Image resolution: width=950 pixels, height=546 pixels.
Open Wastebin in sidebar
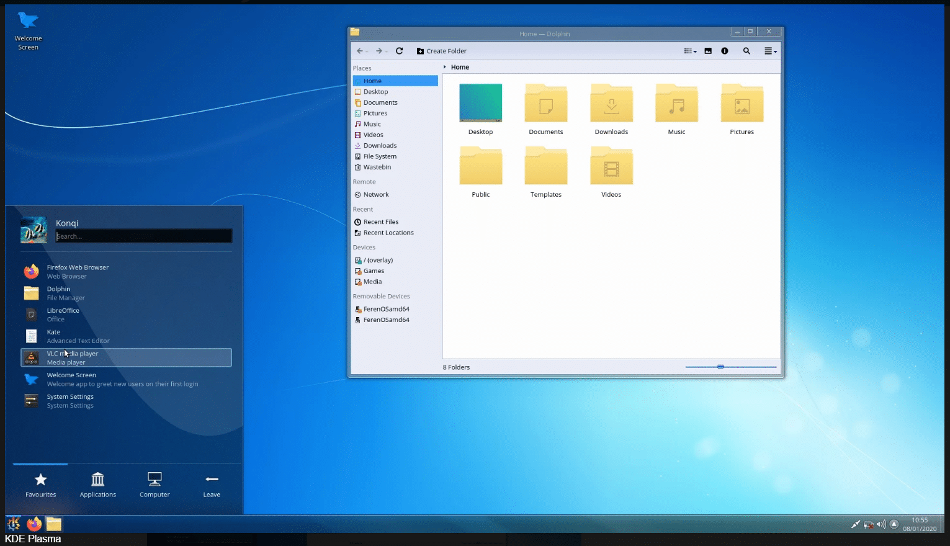pyautogui.click(x=395, y=167)
